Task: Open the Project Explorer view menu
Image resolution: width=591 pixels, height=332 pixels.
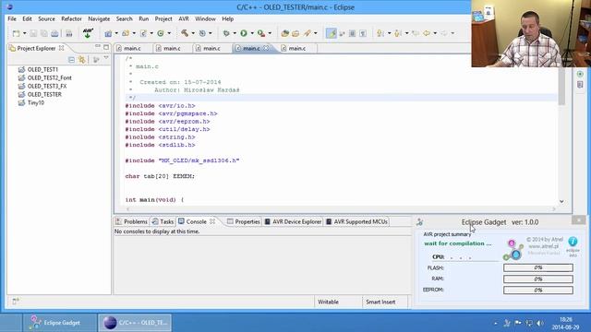Action: point(106,58)
